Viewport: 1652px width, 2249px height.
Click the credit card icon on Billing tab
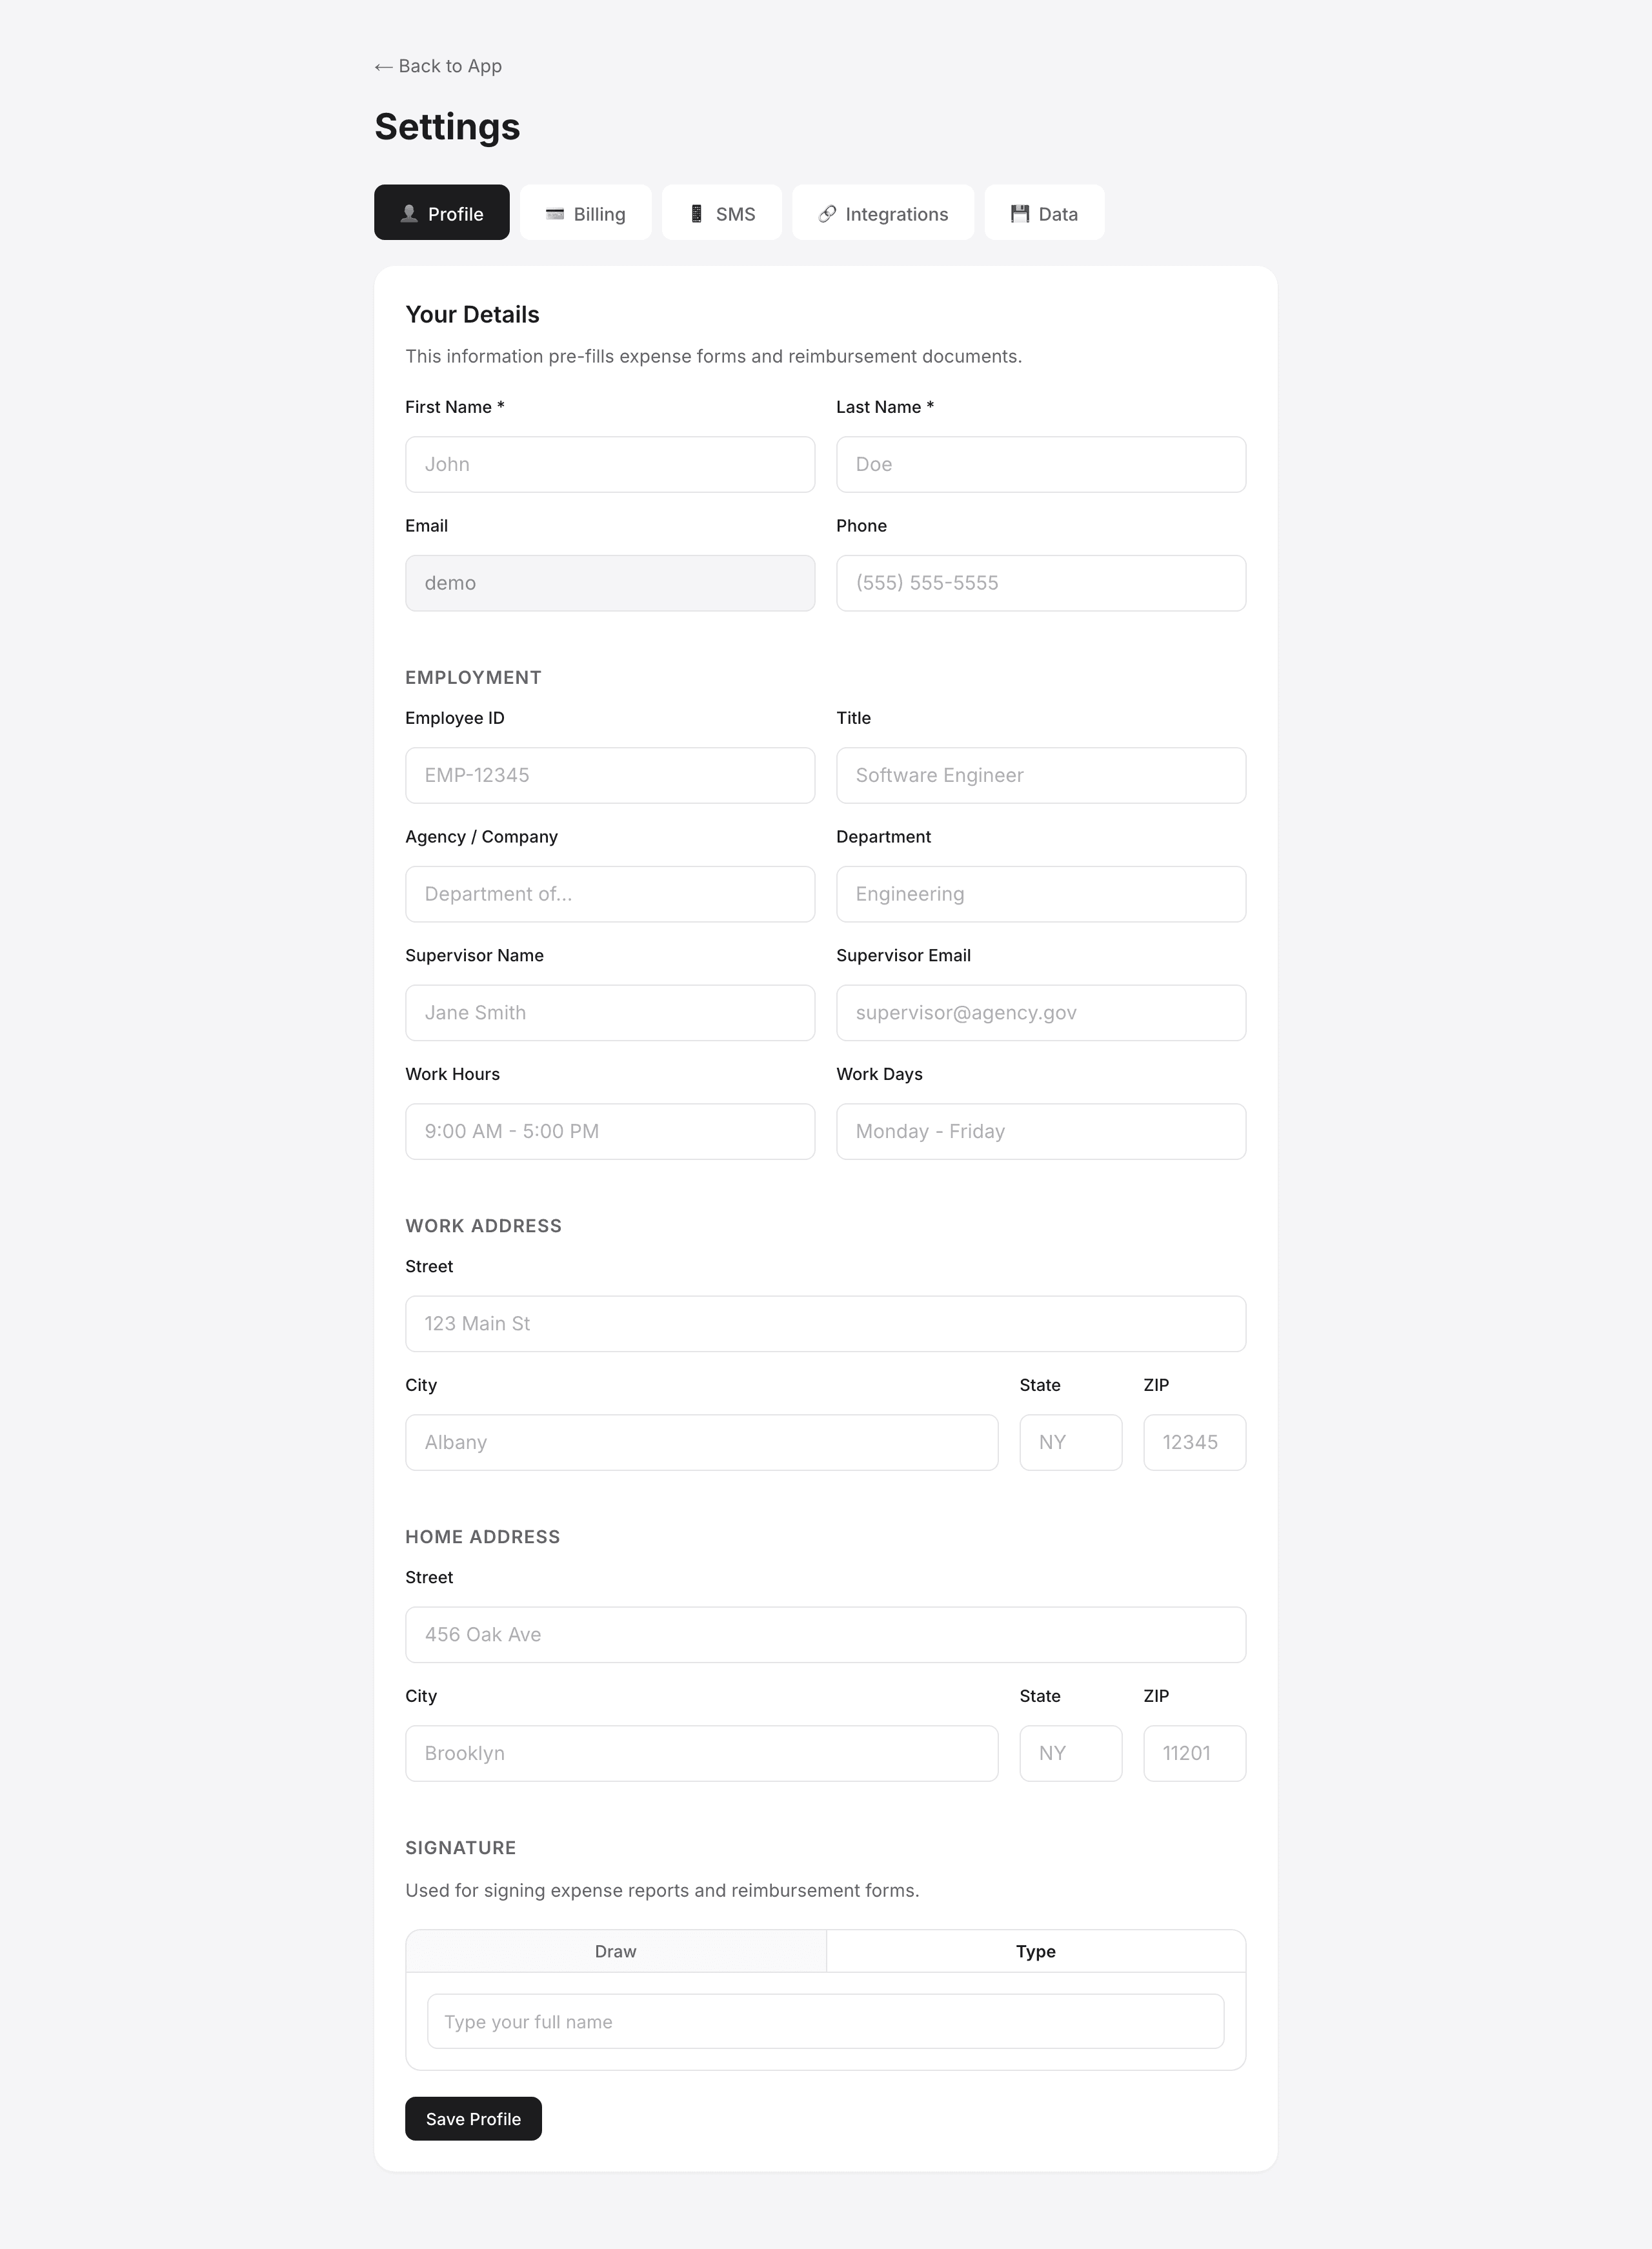pos(555,213)
